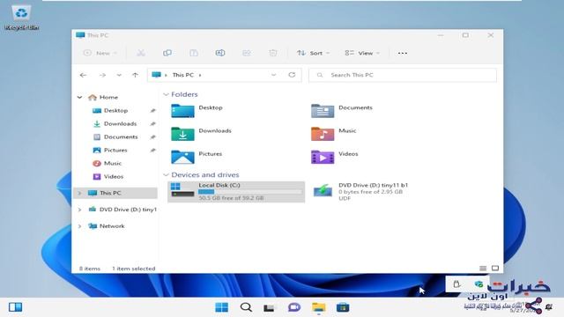Open the Chat app on the taskbar
This screenshot has width=564, height=317.
(x=294, y=307)
